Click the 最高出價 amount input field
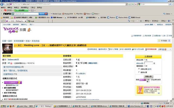Image resolution: width=174 pixels, height=108 pixels. (x=149, y=63)
